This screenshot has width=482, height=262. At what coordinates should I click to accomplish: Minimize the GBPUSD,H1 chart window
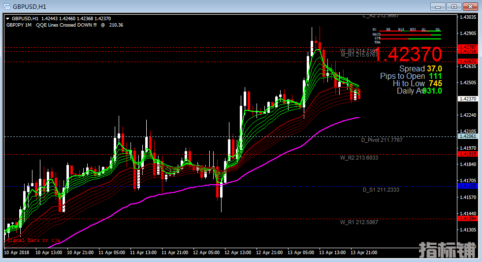438,6
